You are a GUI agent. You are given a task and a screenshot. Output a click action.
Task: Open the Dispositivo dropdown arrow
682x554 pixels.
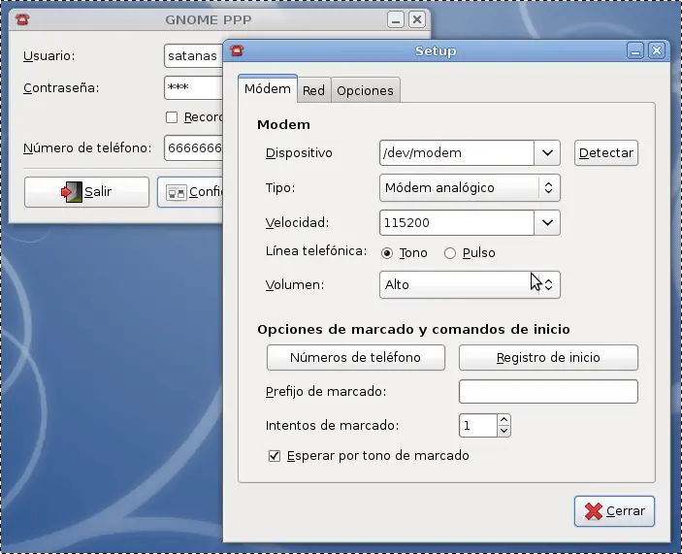point(547,153)
